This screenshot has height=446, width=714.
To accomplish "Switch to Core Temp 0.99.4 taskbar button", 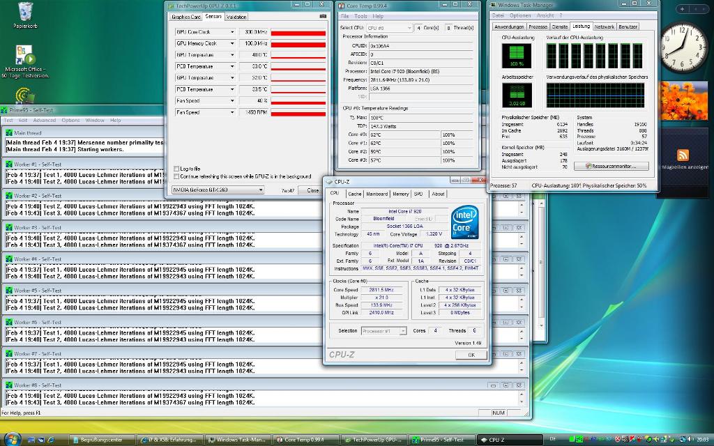I will coord(306,440).
